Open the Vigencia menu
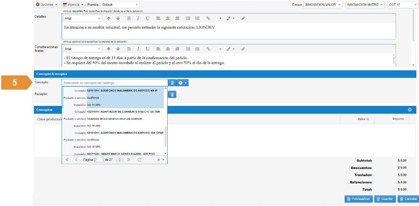This screenshot has height=206, width=419. point(73,5)
